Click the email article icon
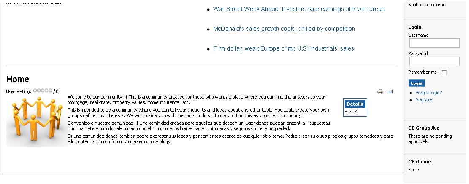 tap(390, 91)
